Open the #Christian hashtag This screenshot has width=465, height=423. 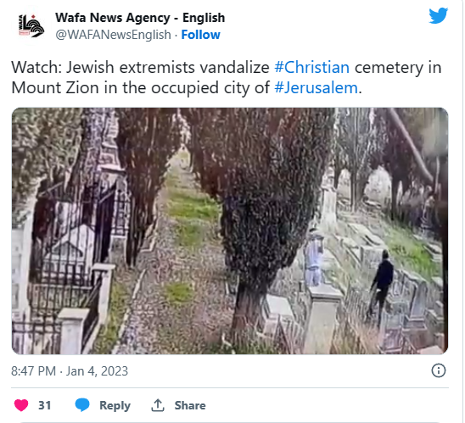coord(311,67)
